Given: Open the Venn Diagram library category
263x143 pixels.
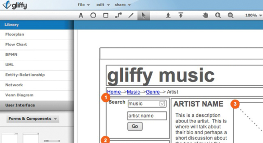Looking at the screenshot, I should (37, 95).
